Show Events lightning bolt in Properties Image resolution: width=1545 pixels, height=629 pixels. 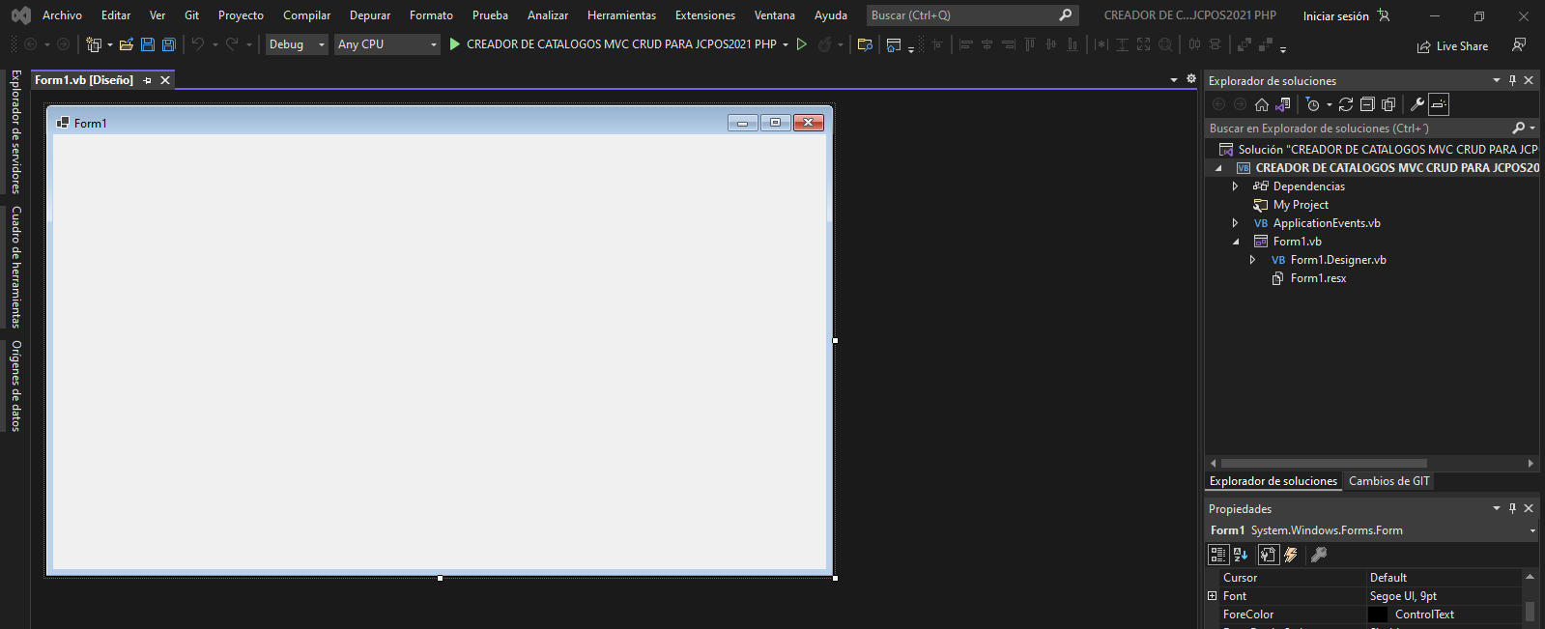(x=1291, y=555)
